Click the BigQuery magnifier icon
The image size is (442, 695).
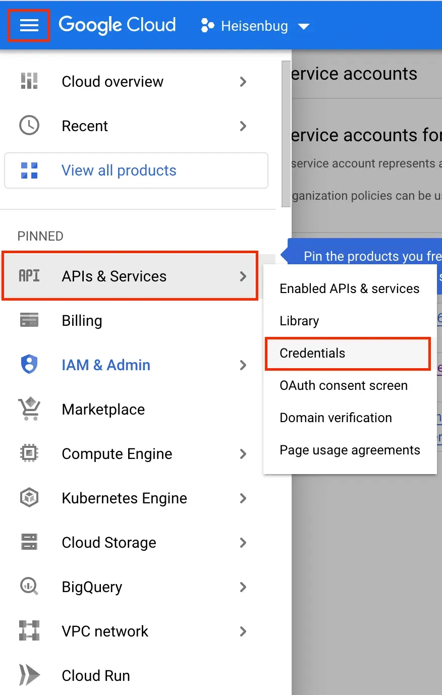click(x=29, y=587)
